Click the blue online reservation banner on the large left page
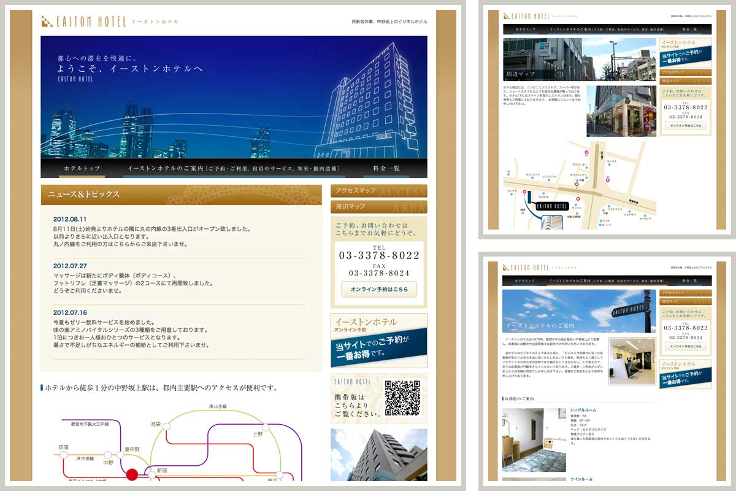Viewport: 736px width, 491px height. [378, 341]
